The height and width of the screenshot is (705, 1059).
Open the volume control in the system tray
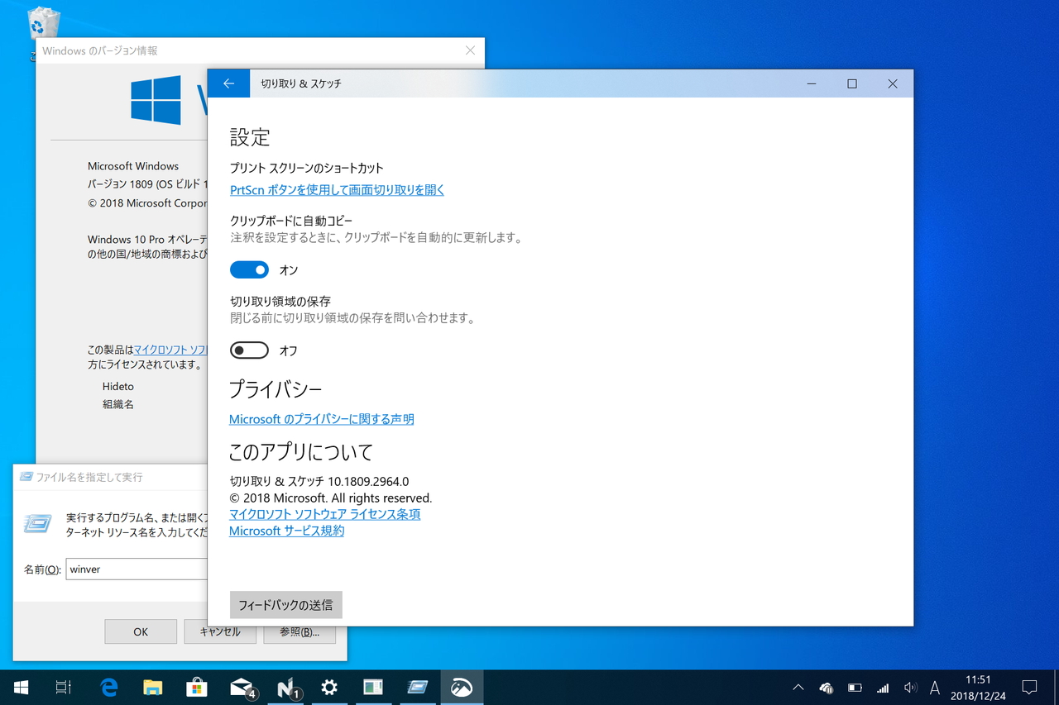tap(911, 687)
